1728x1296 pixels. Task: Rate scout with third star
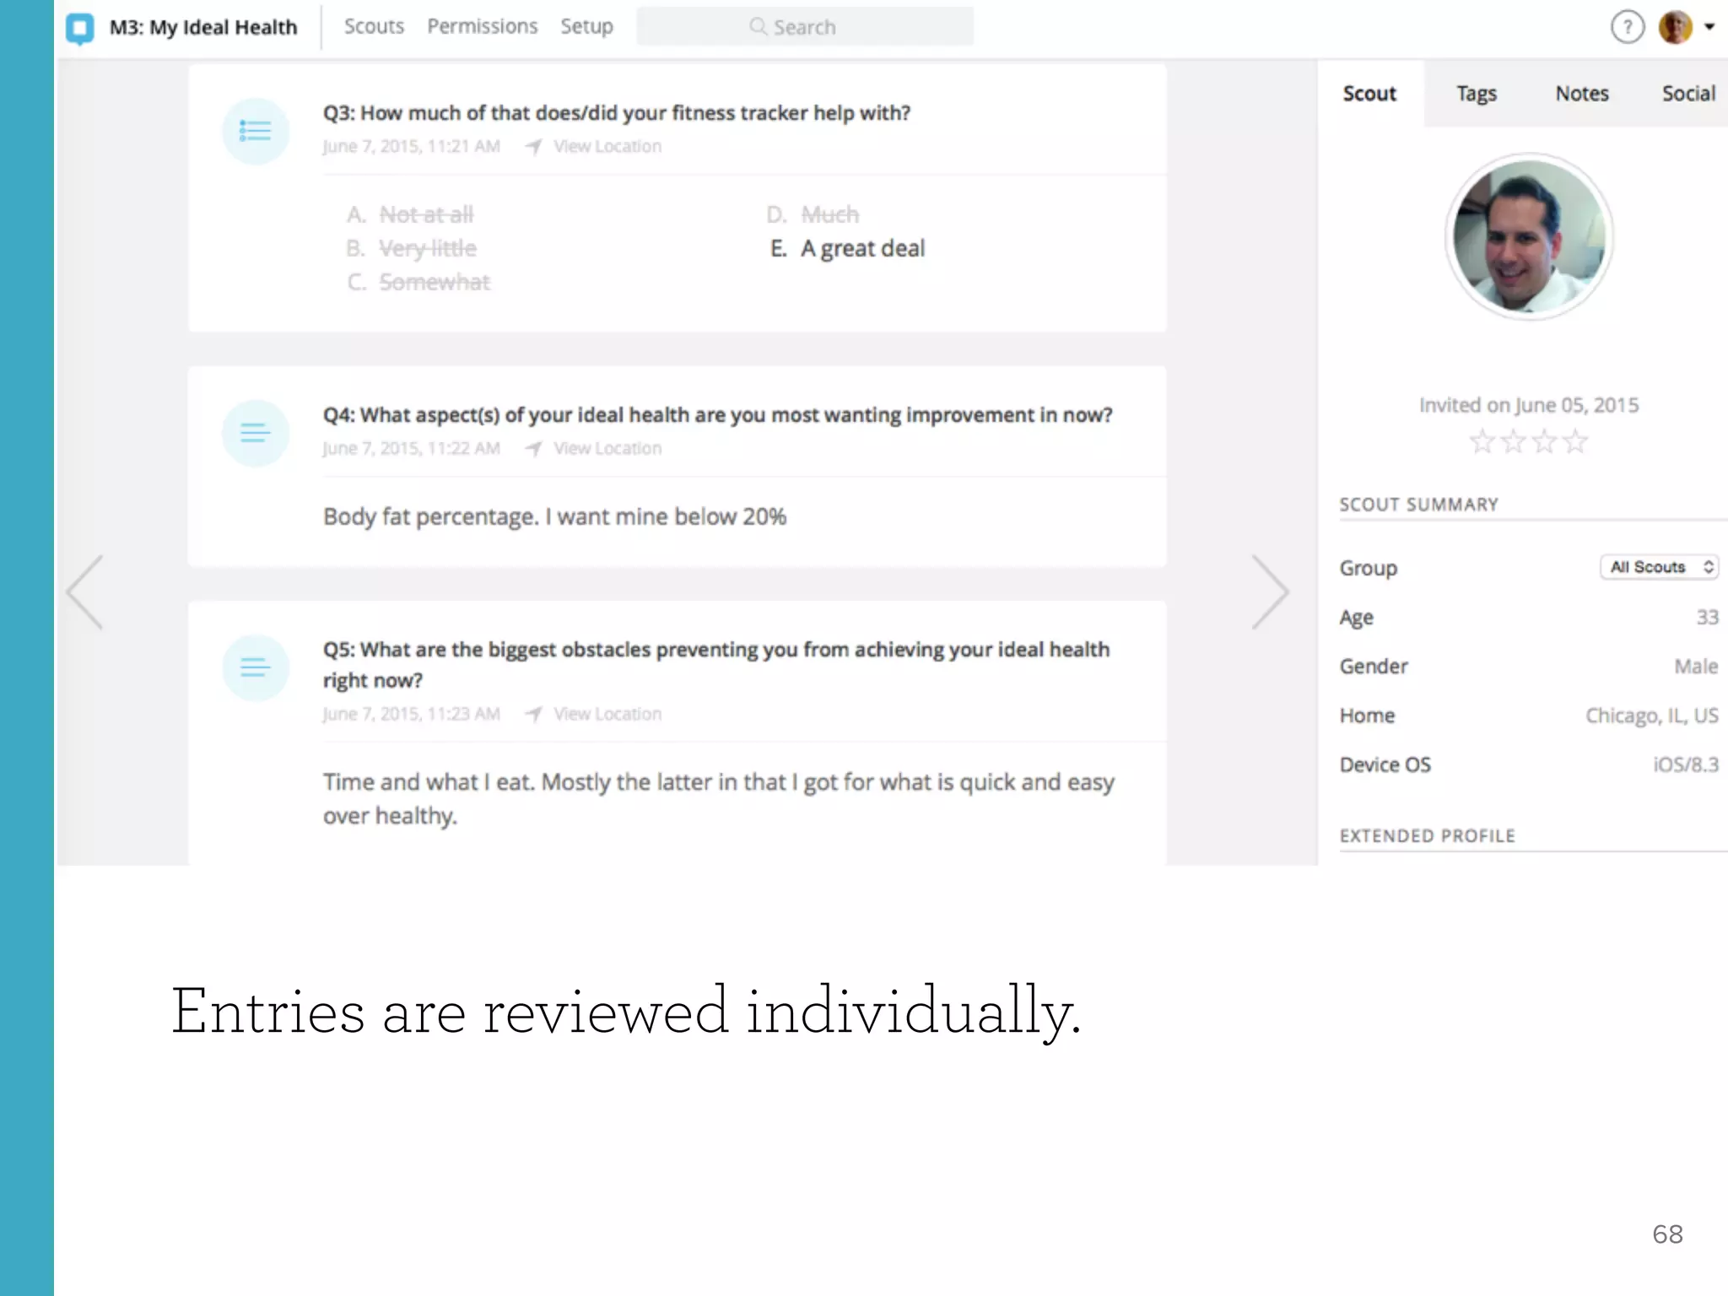coord(1544,441)
